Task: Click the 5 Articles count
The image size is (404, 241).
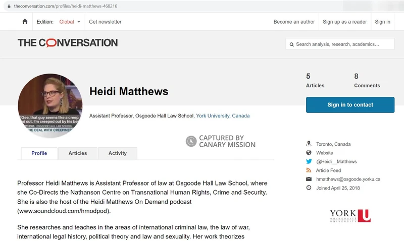Action: tap(315, 81)
